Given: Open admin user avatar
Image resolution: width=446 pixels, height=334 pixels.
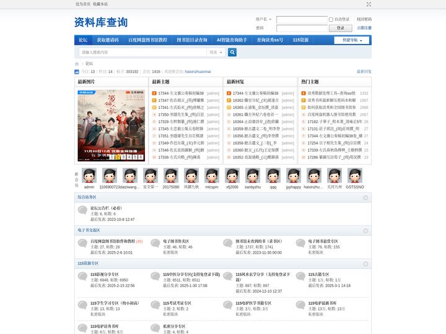Looking at the screenshot, I should click(x=89, y=175).
